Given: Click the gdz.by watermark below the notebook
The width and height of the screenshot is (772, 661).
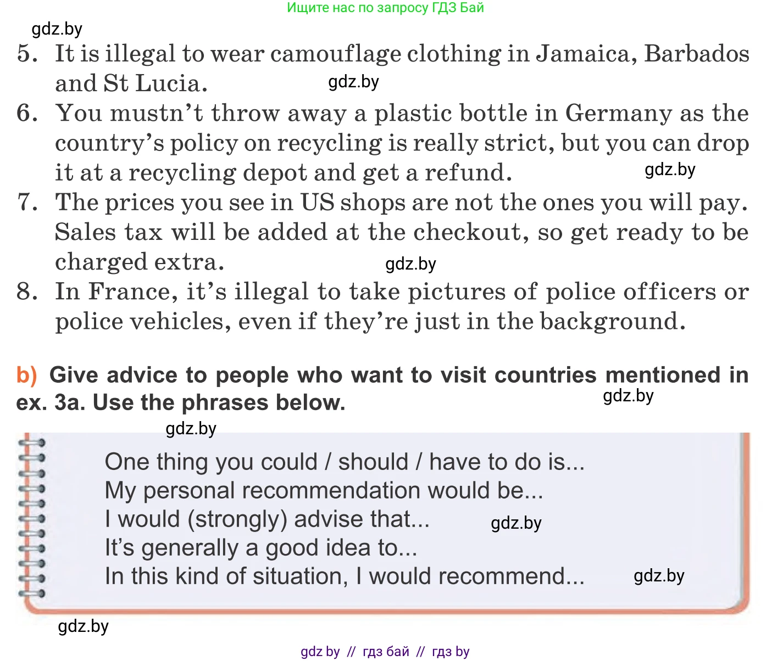Looking at the screenshot, I should (x=83, y=626).
